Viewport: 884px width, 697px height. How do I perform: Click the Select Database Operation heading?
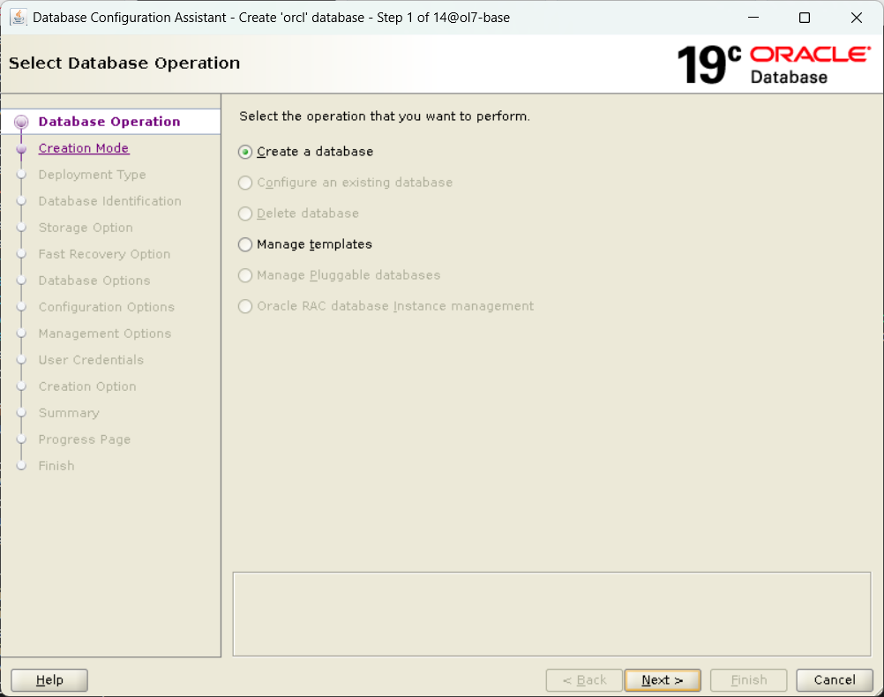click(x=124, y=64)
